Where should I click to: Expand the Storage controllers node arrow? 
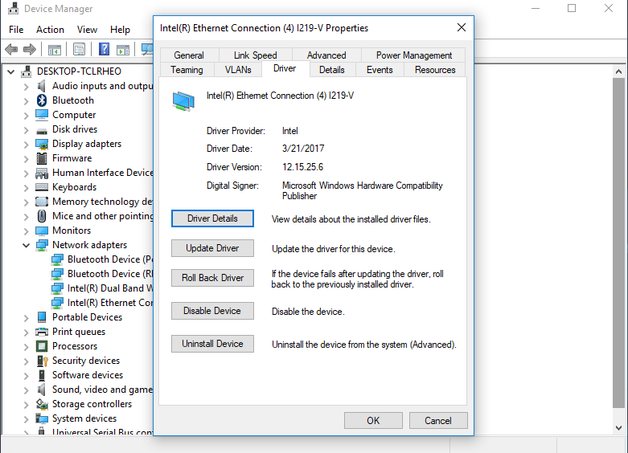coord(27,405)
